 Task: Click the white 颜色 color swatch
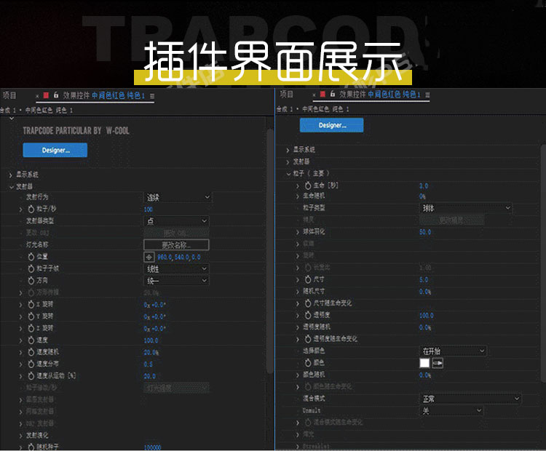coord(424,363)
